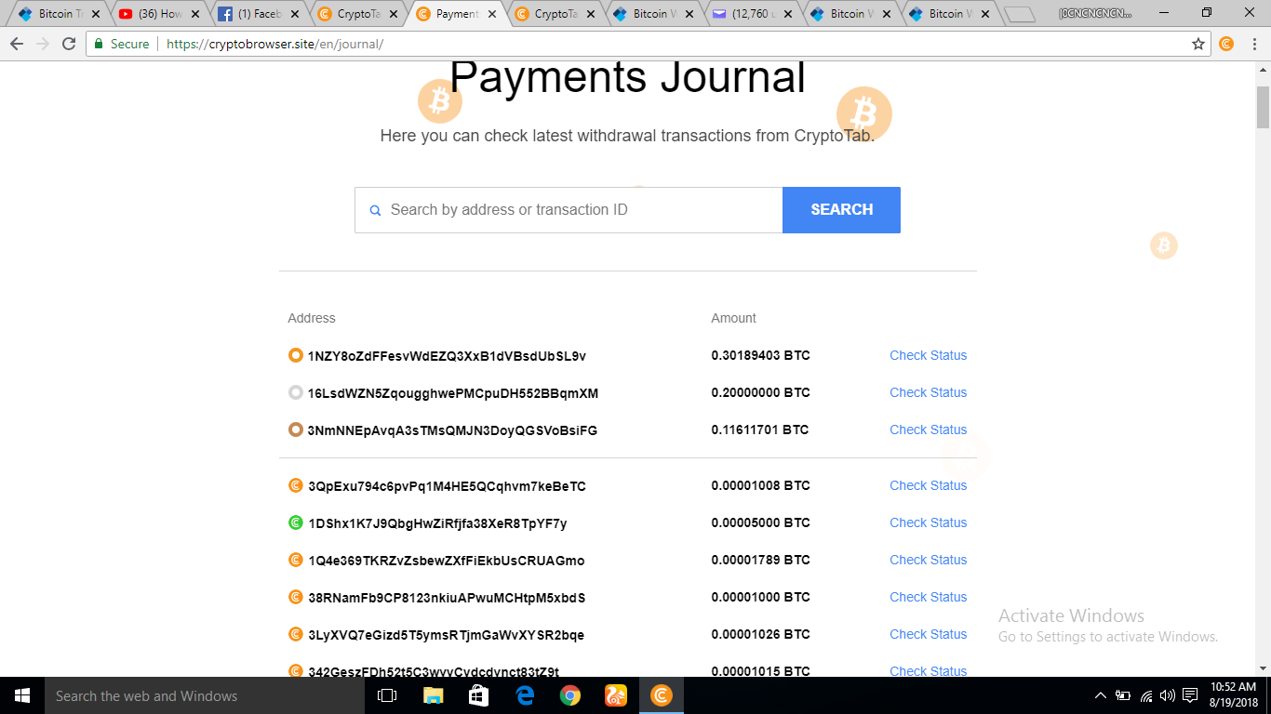View site info via the Secure lock

[x=122, y=44]
